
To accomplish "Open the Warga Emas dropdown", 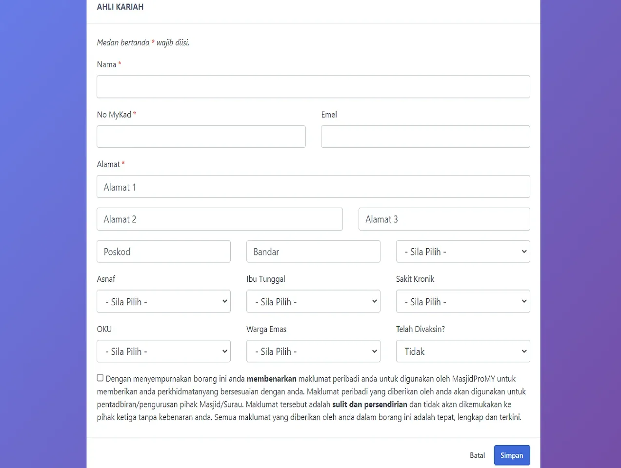I will pos(313,351).
